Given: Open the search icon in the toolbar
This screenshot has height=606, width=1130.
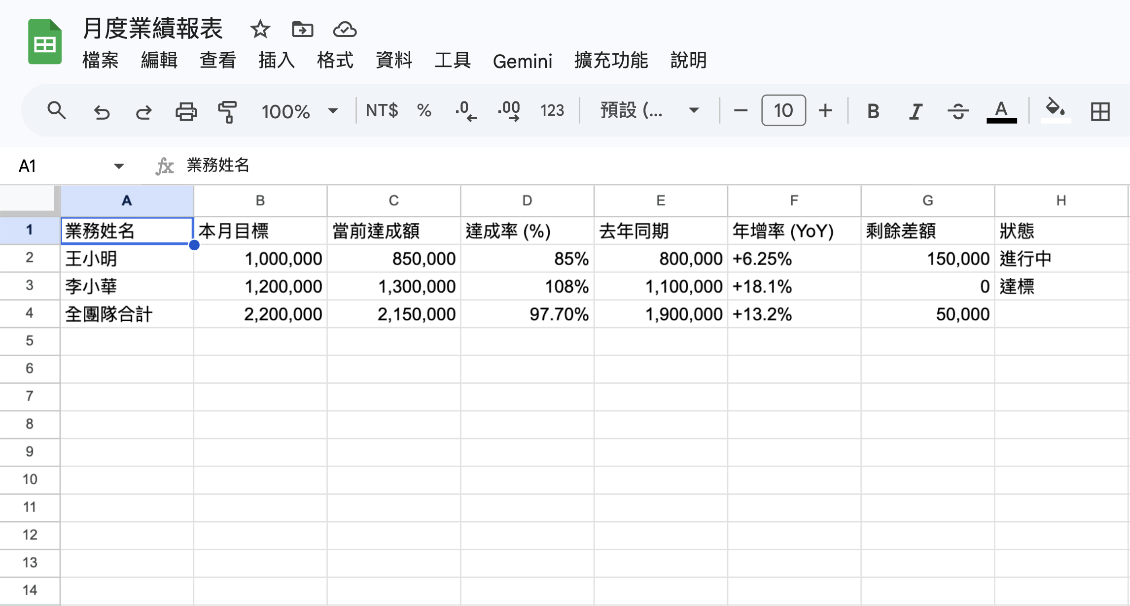Looking at the screenshot, I should (57, 111).
